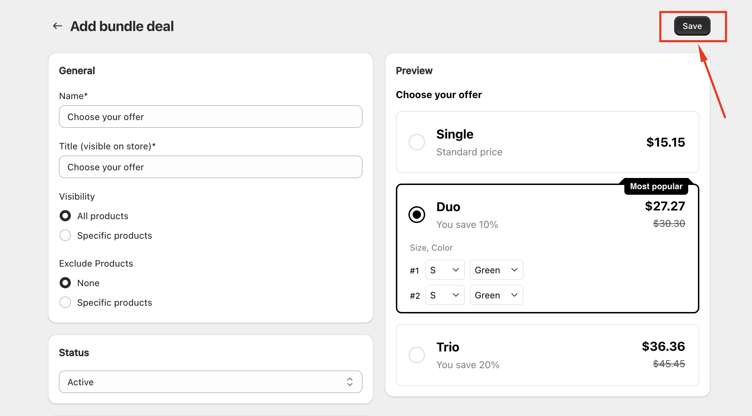Click the back arrow icon
Screen dimensions: 752x416
(x=58, y=26)
